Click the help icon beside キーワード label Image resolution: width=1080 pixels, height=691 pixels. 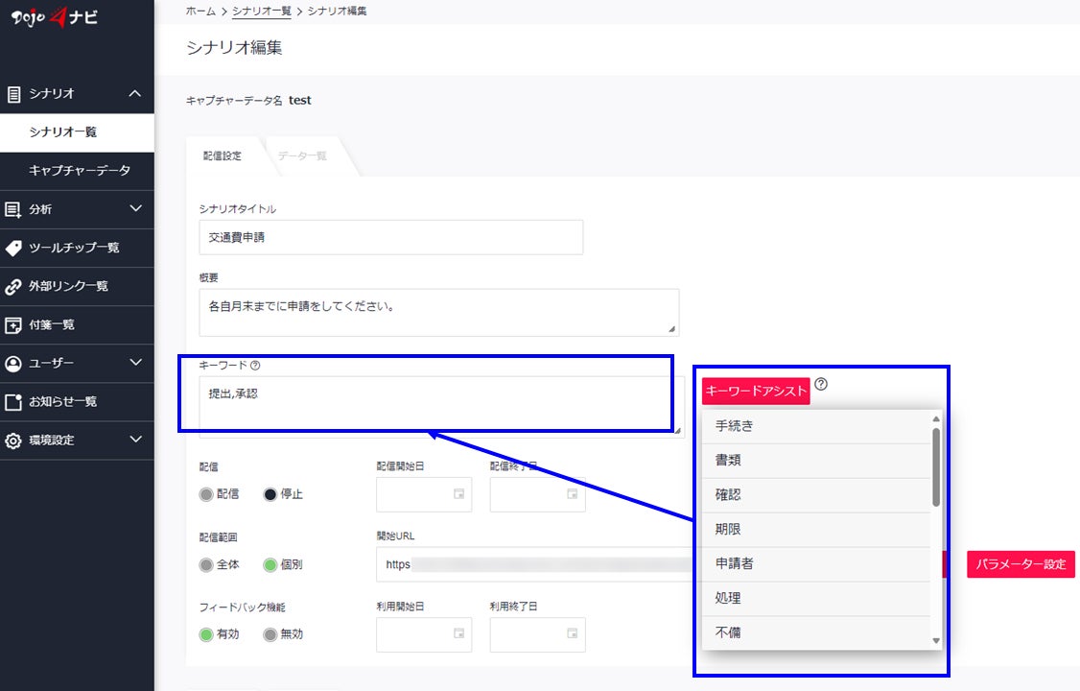tap(255, 365)
